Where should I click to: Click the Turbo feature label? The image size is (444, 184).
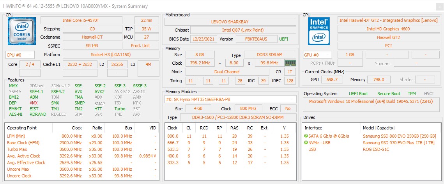120,109
